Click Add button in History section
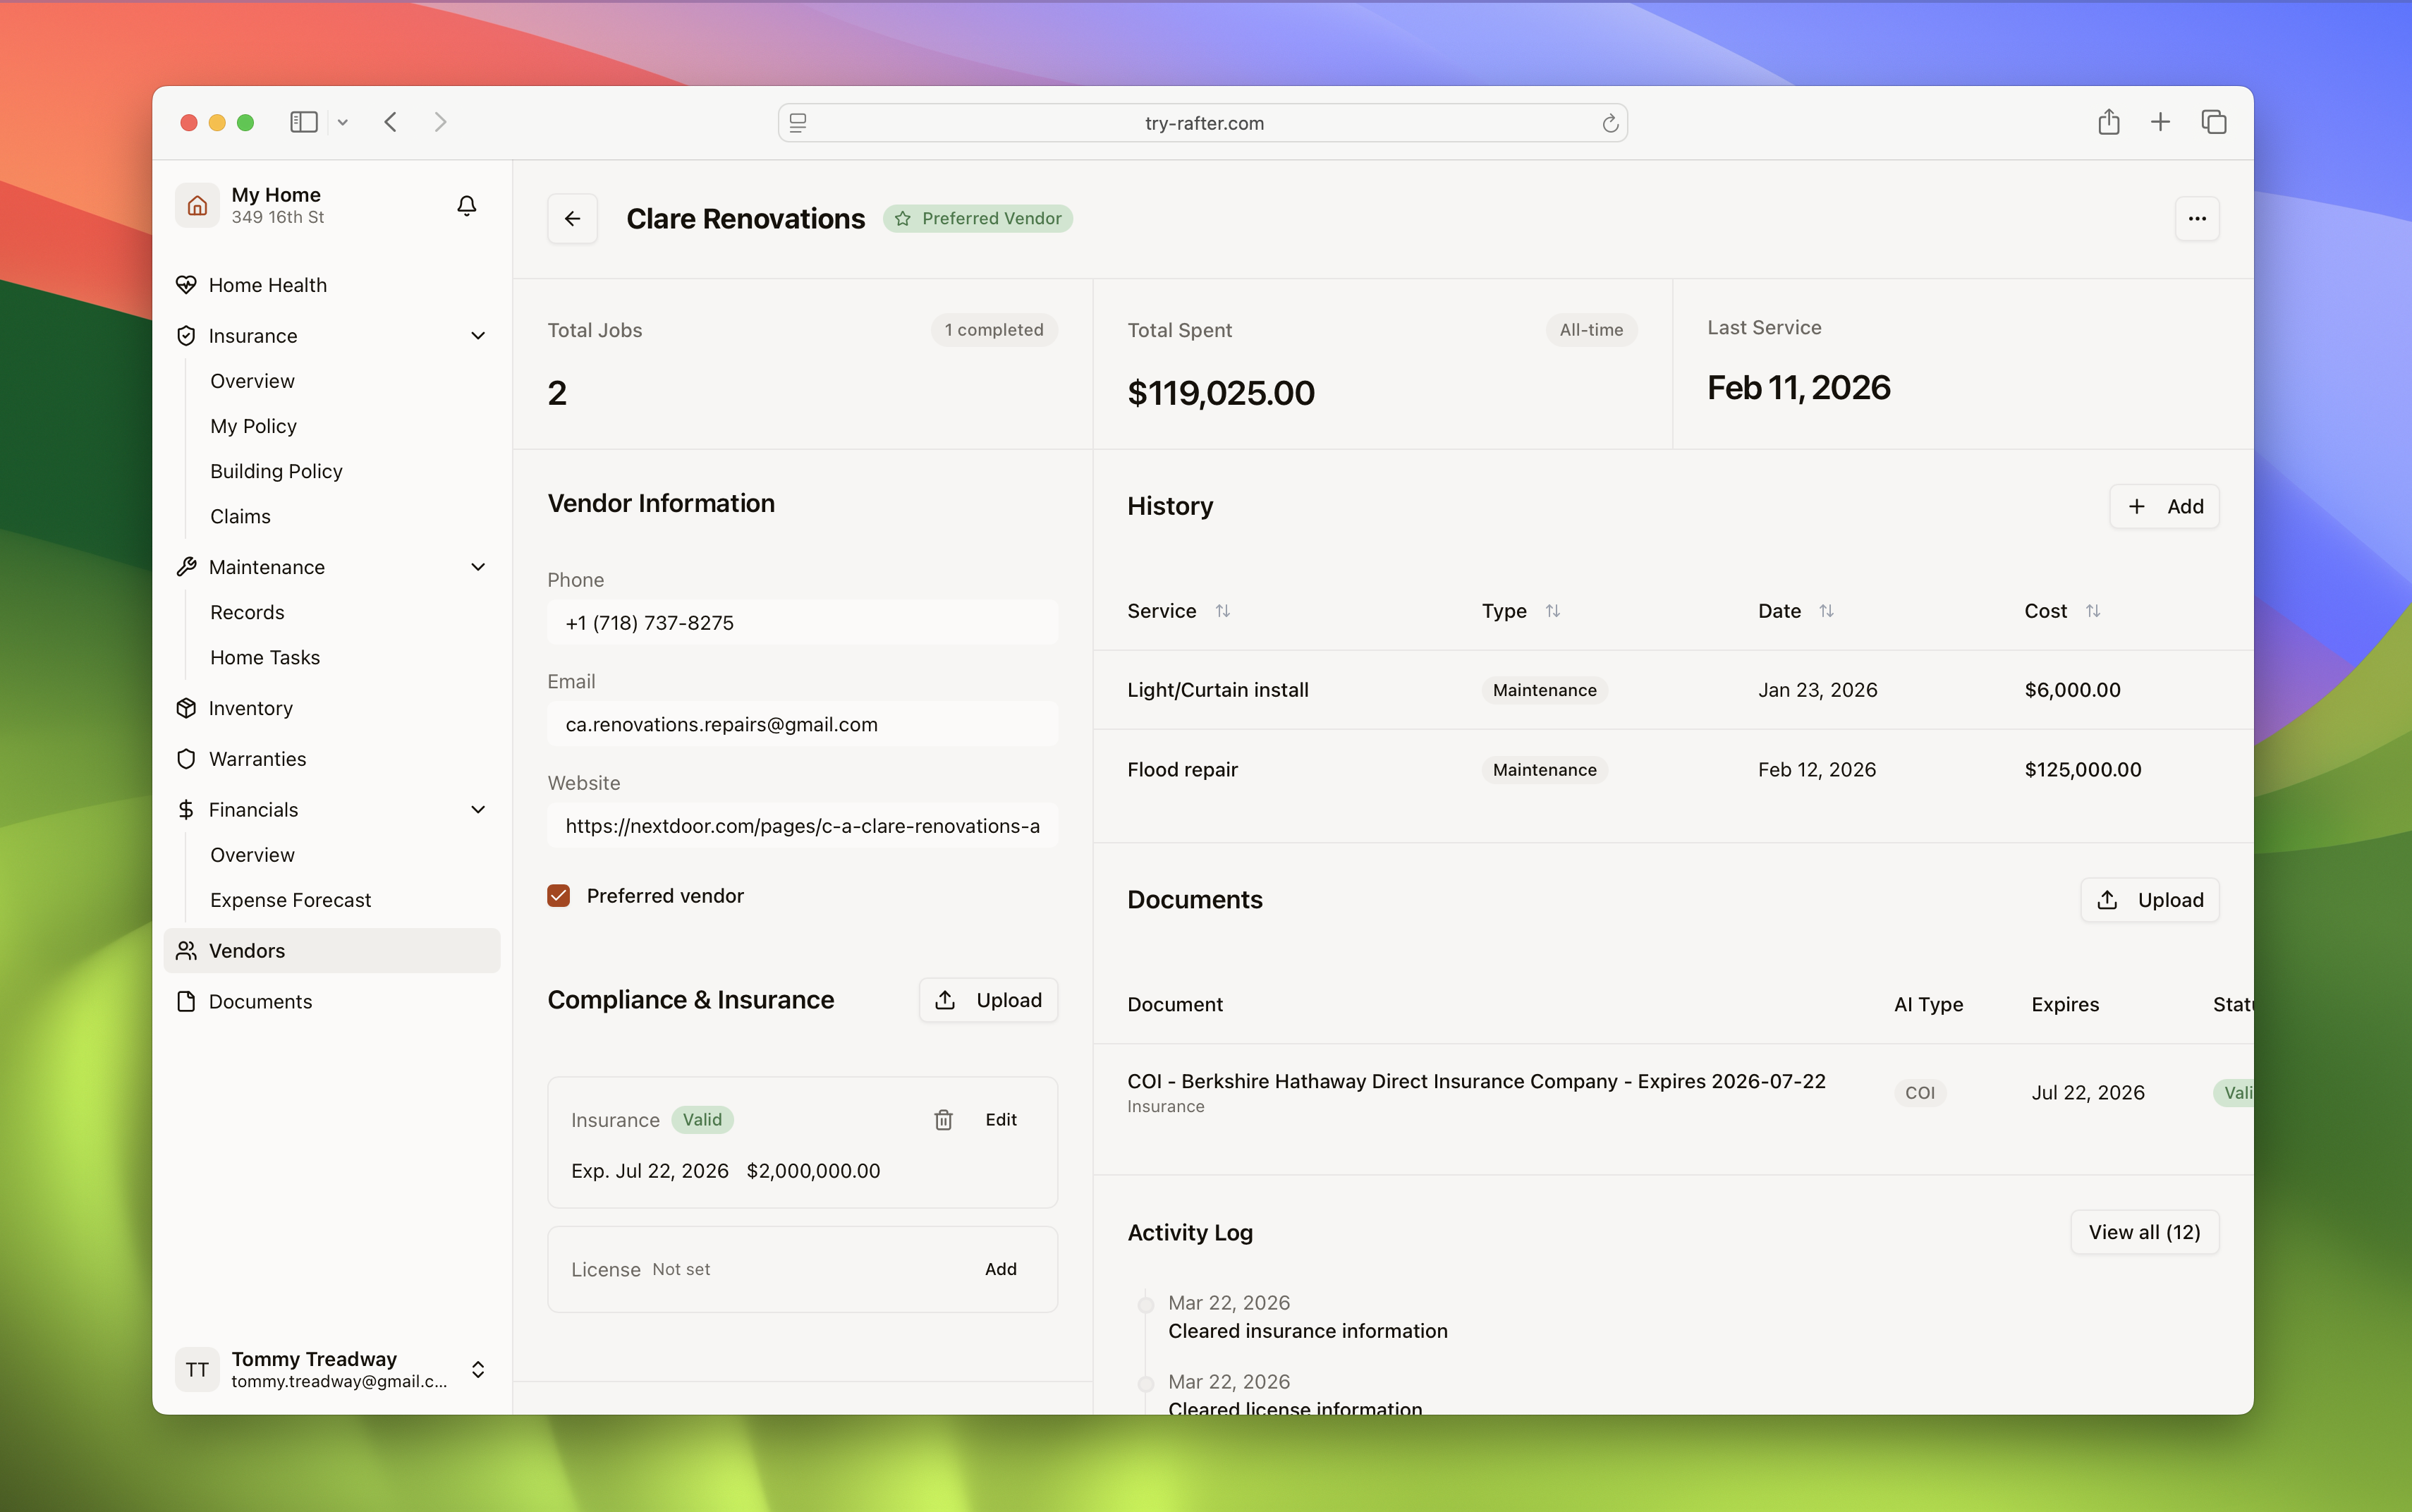This screenshot has width=2412, height=1512. coord(2164,507)
